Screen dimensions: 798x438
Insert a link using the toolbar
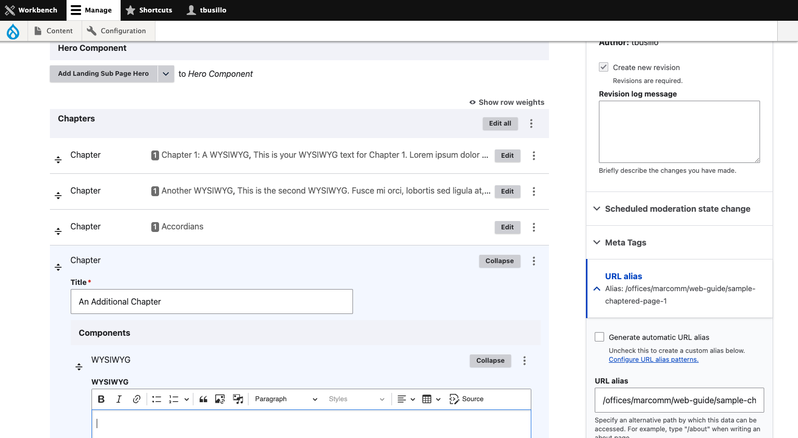pos(137,399)
